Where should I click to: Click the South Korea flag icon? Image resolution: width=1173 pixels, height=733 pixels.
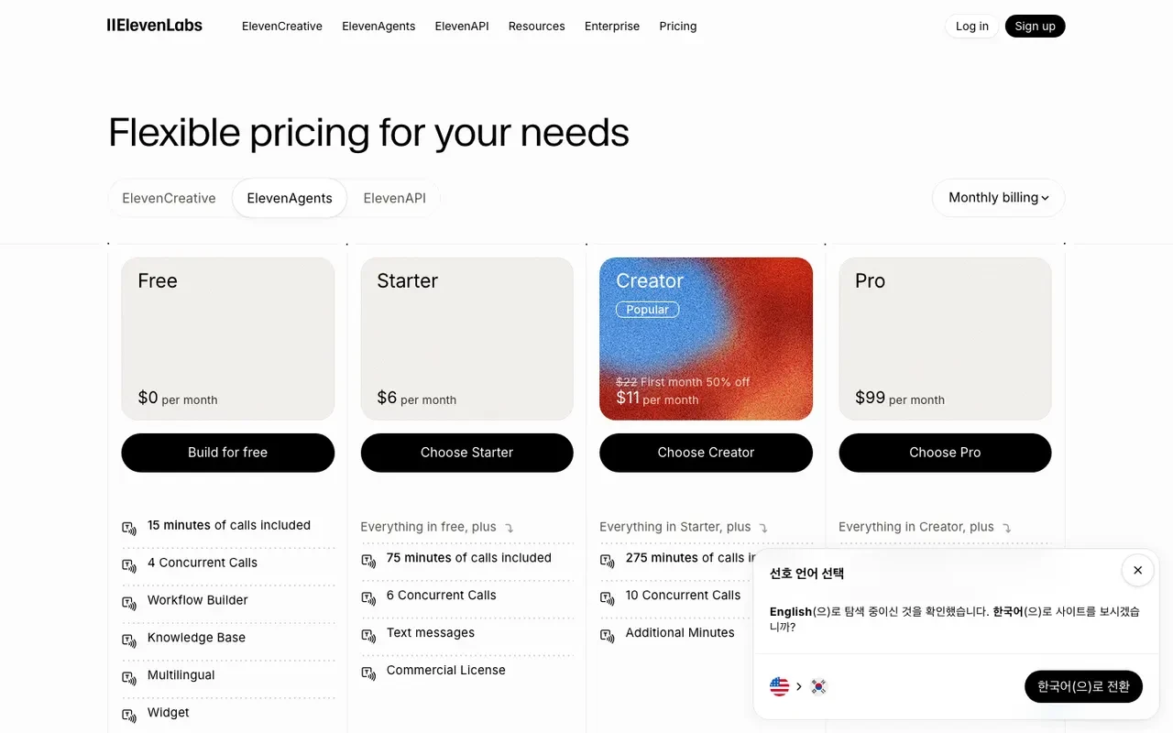818,686
